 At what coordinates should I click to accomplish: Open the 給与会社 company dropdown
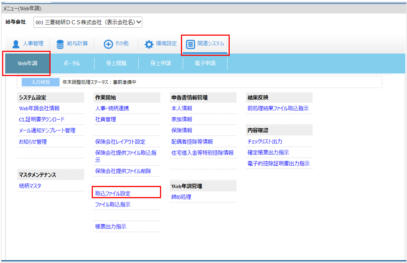[88, 22]
